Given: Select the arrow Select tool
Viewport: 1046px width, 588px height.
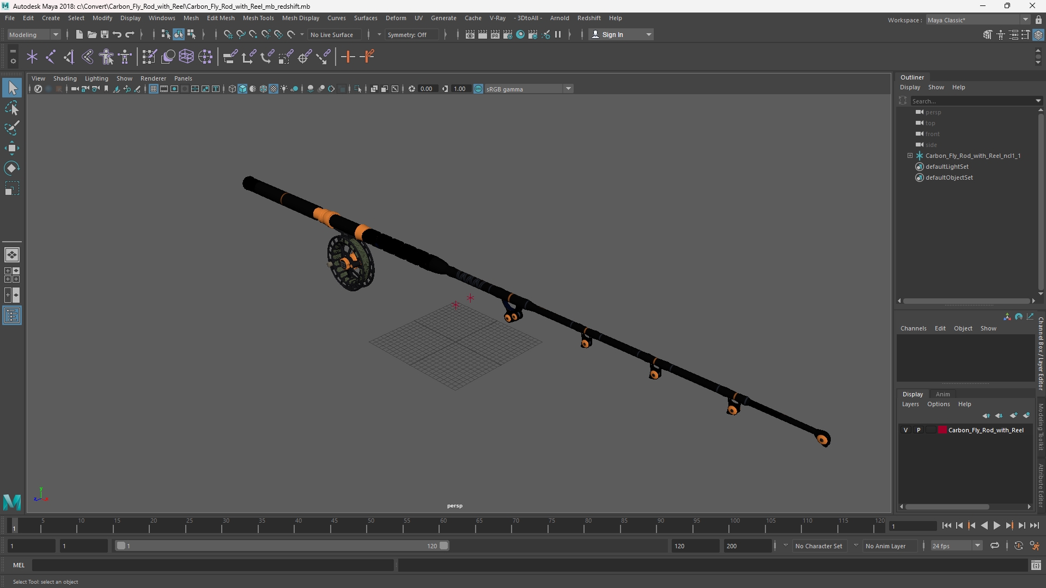Looking at the screenshot, I should click(12, 88).
